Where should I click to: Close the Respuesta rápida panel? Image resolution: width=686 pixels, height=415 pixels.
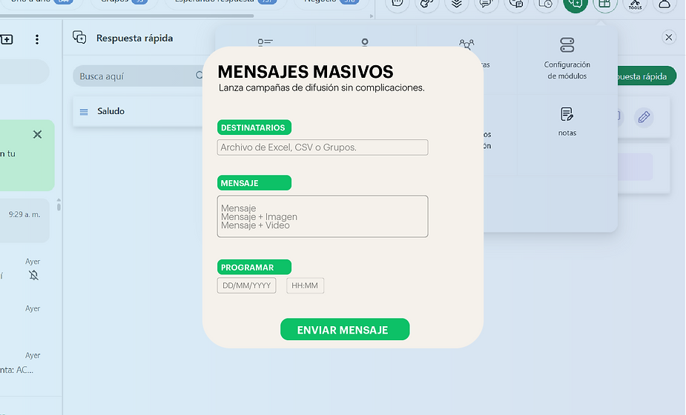[x=668, y=37]
